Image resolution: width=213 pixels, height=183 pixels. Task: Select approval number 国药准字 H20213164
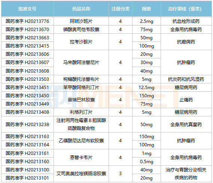tap(27, 145)
